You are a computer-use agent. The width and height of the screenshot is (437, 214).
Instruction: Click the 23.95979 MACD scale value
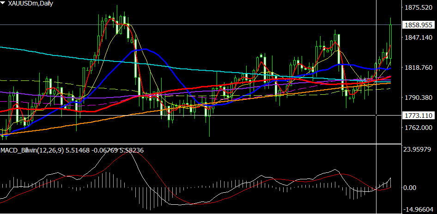coord(417,149)
